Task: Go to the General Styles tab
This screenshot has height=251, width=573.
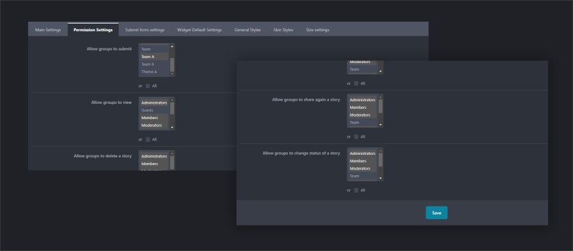Action: (247, 30)
